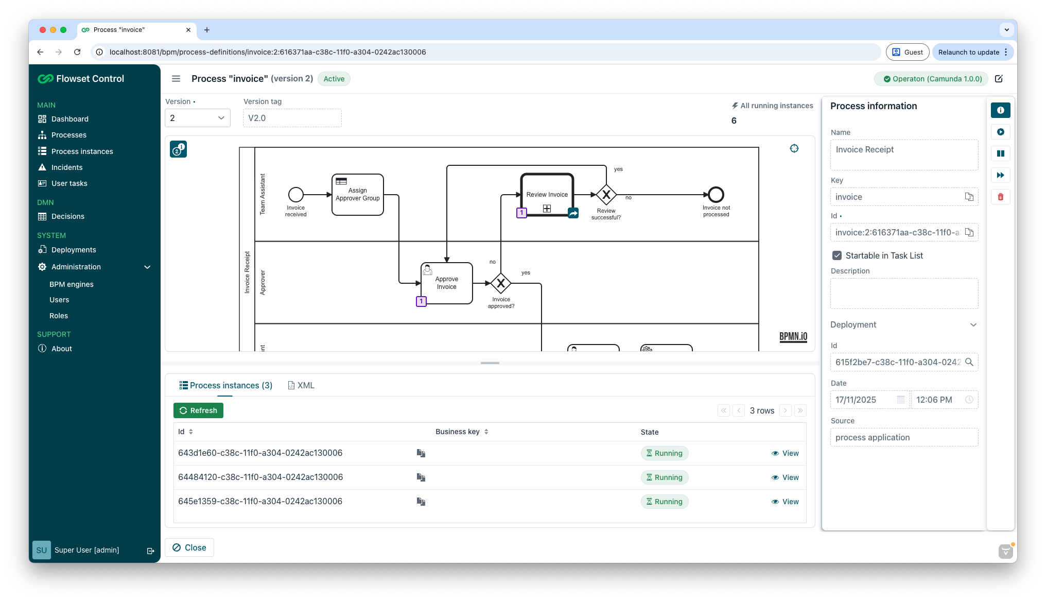Collapse the Administration section in sidebar

[147, 267]
